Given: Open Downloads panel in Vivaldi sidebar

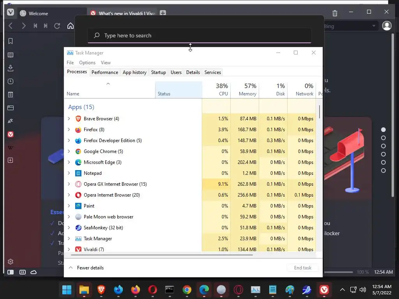Looking at the screenshot, I should click(x=11, y=68).
